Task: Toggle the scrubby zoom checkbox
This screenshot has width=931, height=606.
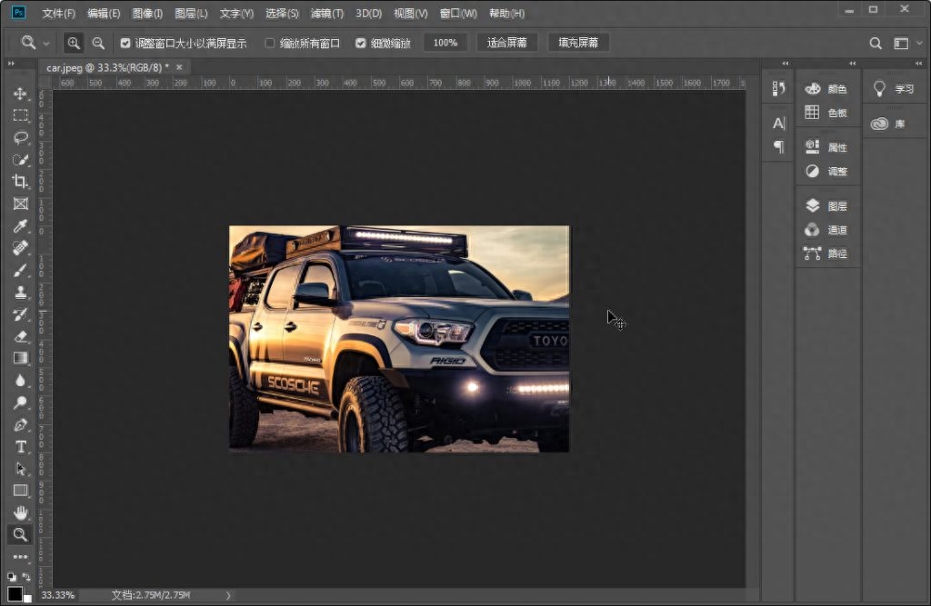Action: tap(360, 43)
